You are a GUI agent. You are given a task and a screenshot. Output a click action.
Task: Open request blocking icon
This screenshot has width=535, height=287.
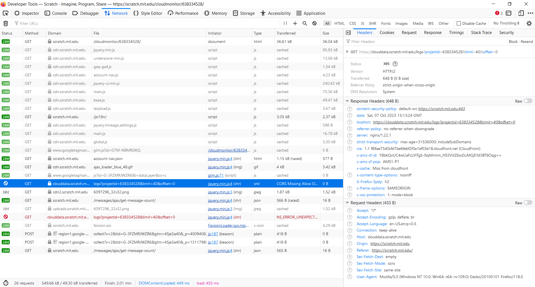[314, 23]
